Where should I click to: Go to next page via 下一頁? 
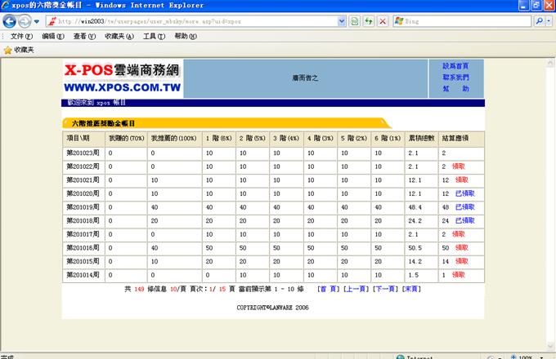click(387, 289)
